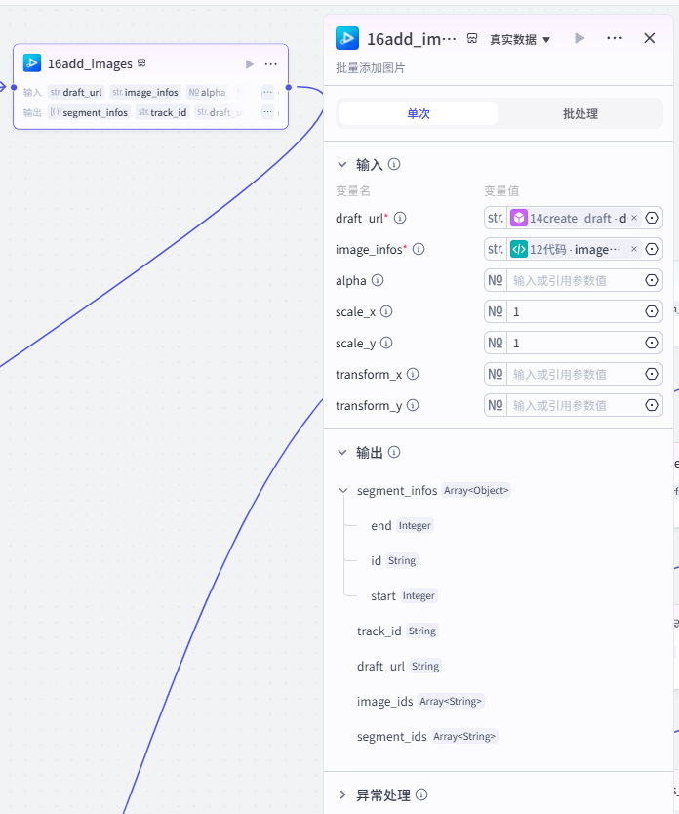This screenshot has height=814, width=679.
Task: Click the alpha value input field
Action: [575, 280]
